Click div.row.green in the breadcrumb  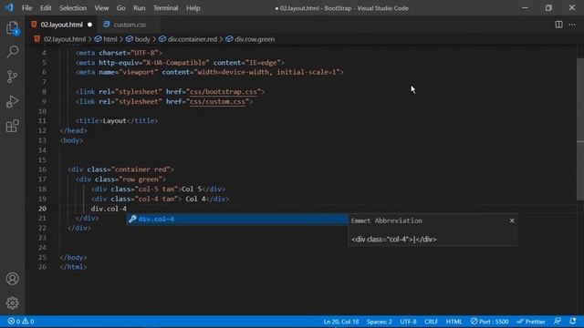tap(255, 39)
